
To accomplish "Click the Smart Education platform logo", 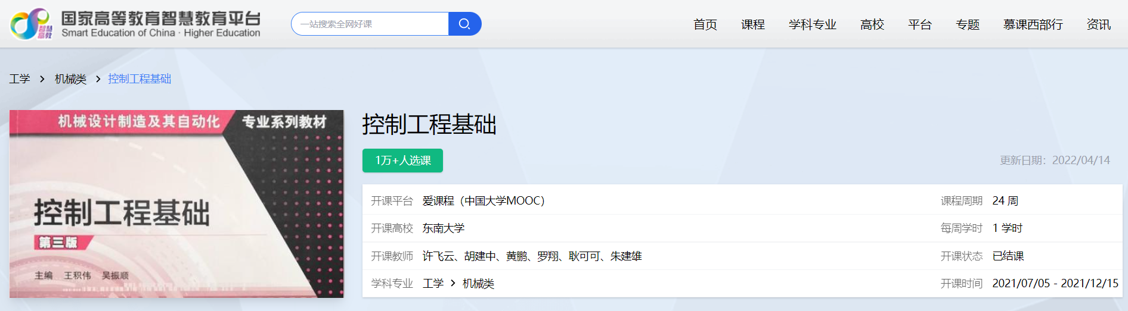I will pyautogui.click(x=135, y=24).
